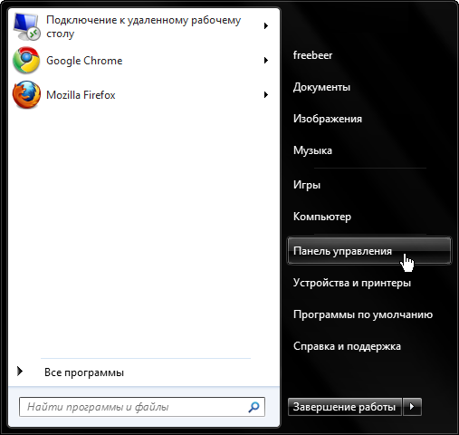The width and height of the screenshot is (459, 435).
Task: Expand jump list arrow for Google Chrome
Action: (x=266, y=61)
